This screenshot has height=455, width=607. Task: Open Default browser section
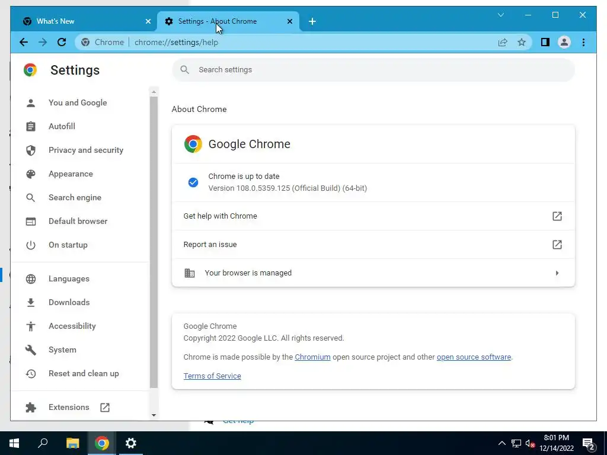click(x=78, y=221)
